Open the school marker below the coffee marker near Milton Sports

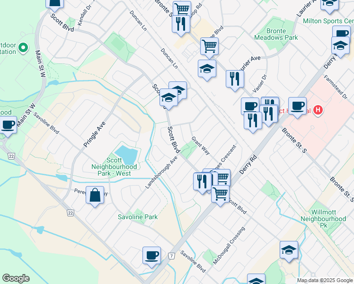pos(340,46)
